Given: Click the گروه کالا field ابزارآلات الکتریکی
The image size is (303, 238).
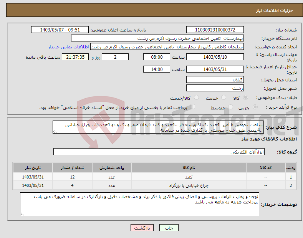Looking at the screenshot, I should pyautogui.click(x=159, y=152).
